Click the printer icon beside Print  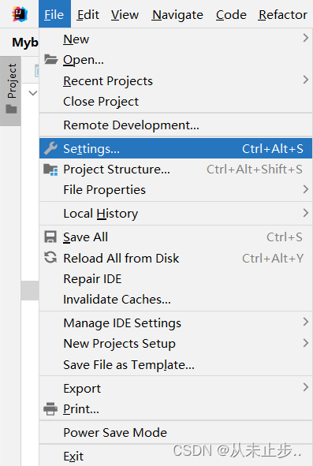(50, 408)
